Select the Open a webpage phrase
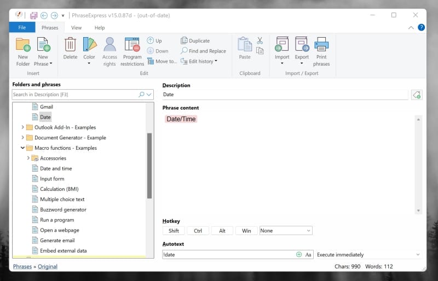Screen dimensions: 438x281 coord(60,230)
